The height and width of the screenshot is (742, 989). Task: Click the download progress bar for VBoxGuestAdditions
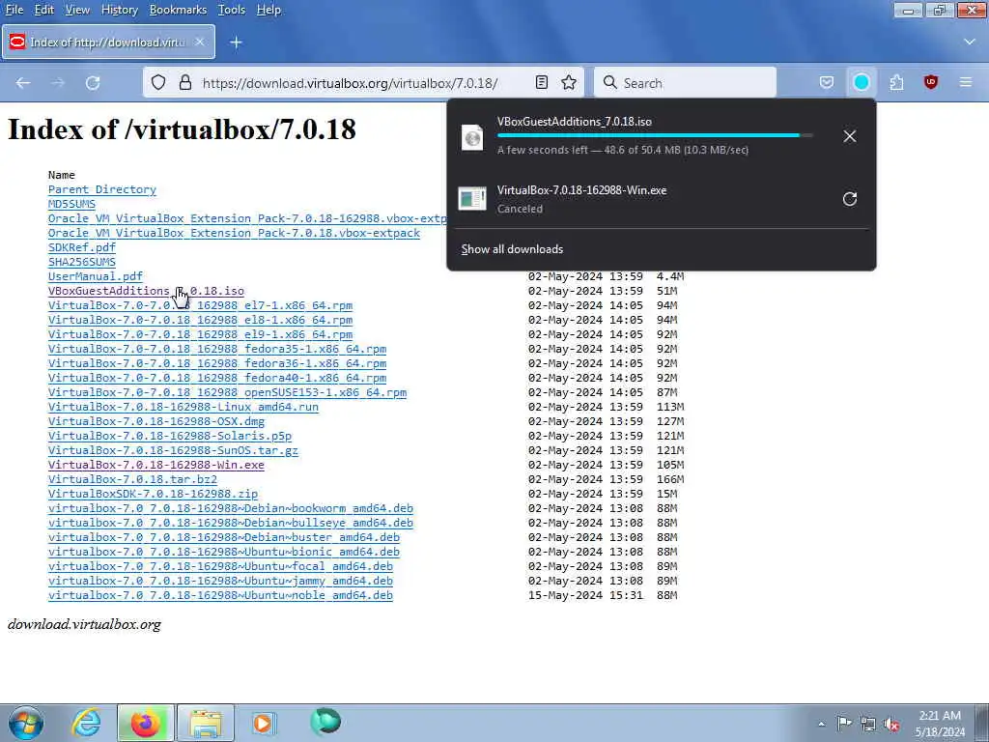(x=655, y=135)
